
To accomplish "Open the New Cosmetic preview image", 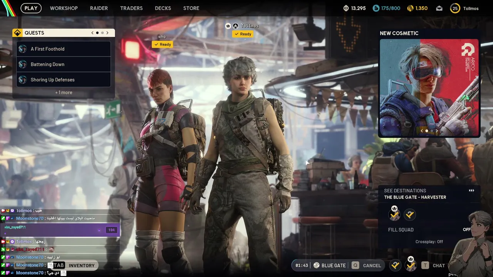I will point(429,87).
